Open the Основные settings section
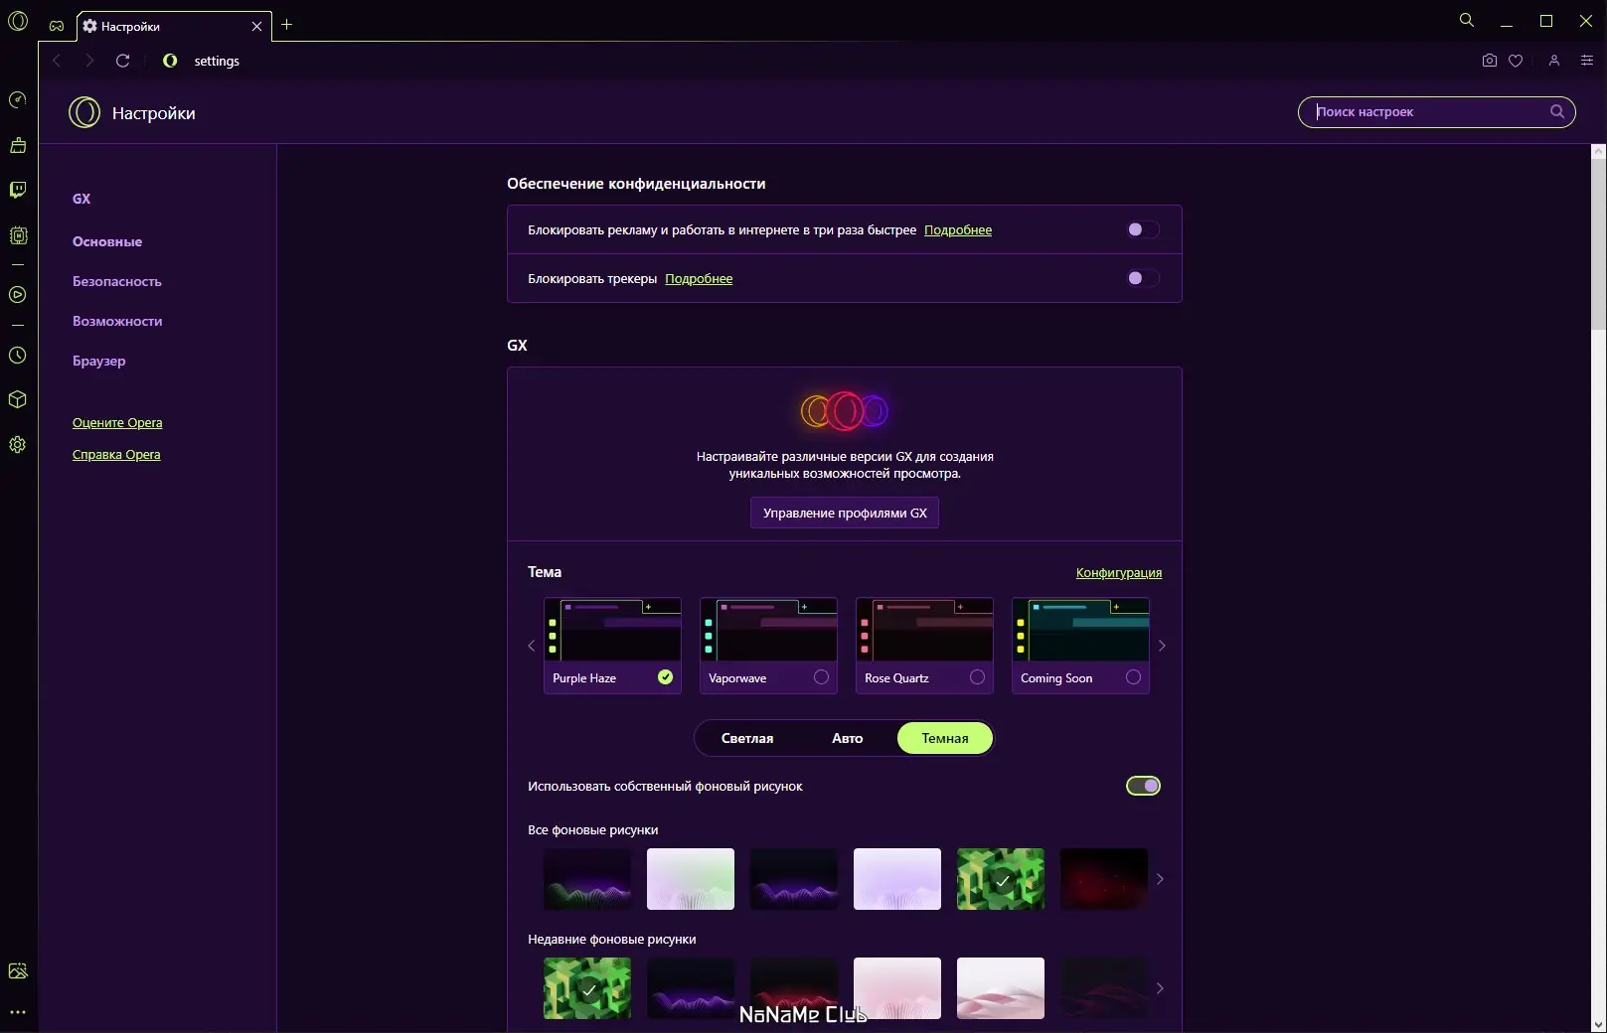This screenshot has width=1607, height=1033. tap(107, 241)
